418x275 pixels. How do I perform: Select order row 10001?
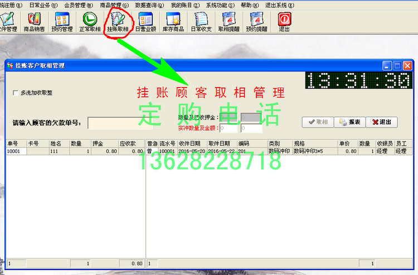coord(75,151)
